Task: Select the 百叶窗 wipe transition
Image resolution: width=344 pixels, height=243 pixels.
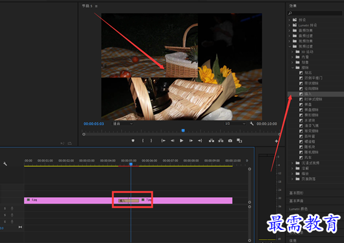Action: (310, 136)
